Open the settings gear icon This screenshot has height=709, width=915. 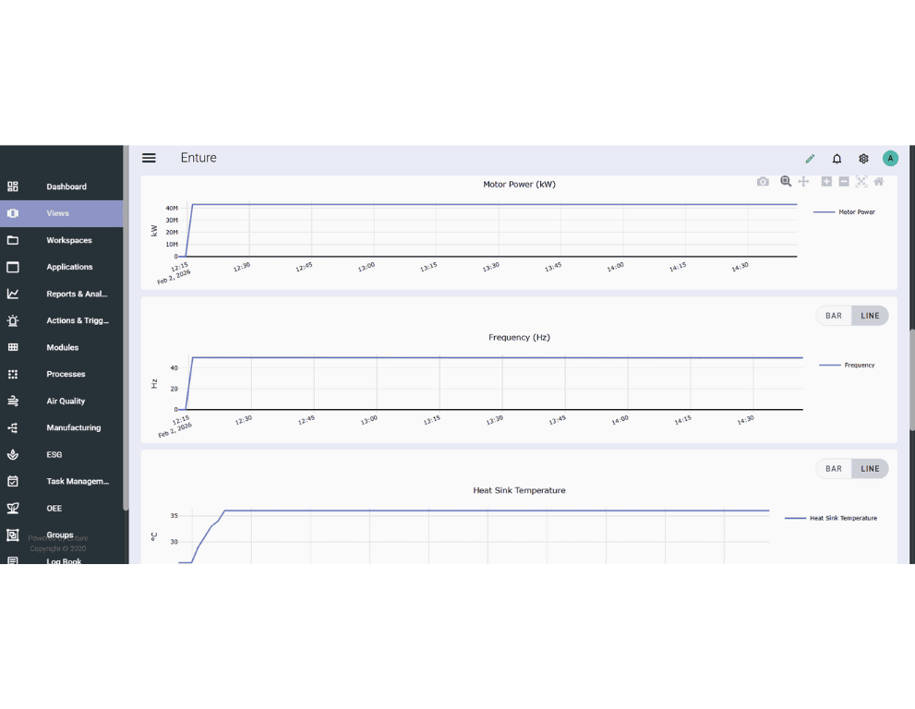pos(863,159)
